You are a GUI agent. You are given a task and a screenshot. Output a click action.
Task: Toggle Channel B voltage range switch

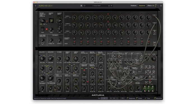pos(67,25)
